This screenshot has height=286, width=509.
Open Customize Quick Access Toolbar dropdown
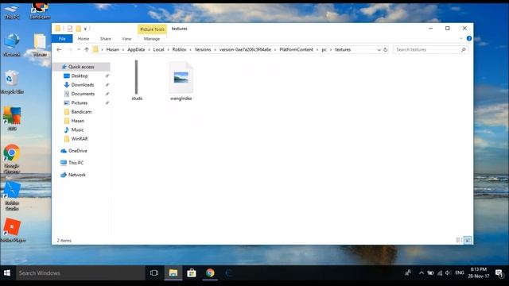85,29
